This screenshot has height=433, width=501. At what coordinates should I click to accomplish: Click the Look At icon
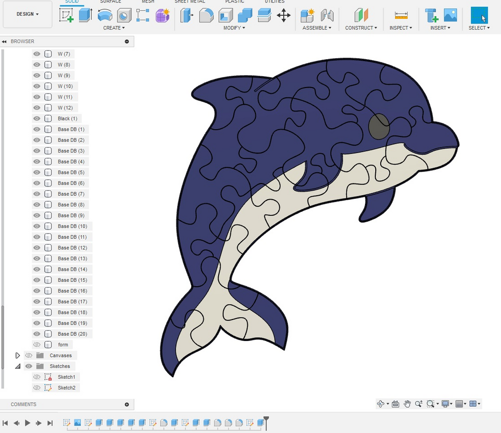(x=395, y=404)
